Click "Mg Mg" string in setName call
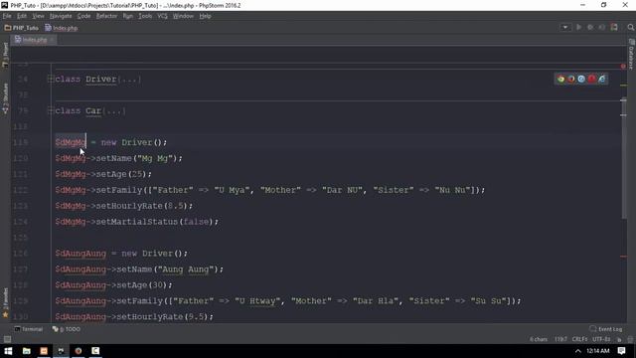This screenshot has height=358, width=636. click(x=155, y=158)
